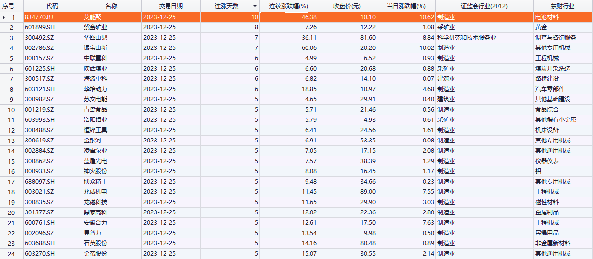Click the 序号 header cell
The image size is (593, 259).
[11, 6]
